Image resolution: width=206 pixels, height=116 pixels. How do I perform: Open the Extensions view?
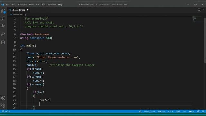point(3,42)
